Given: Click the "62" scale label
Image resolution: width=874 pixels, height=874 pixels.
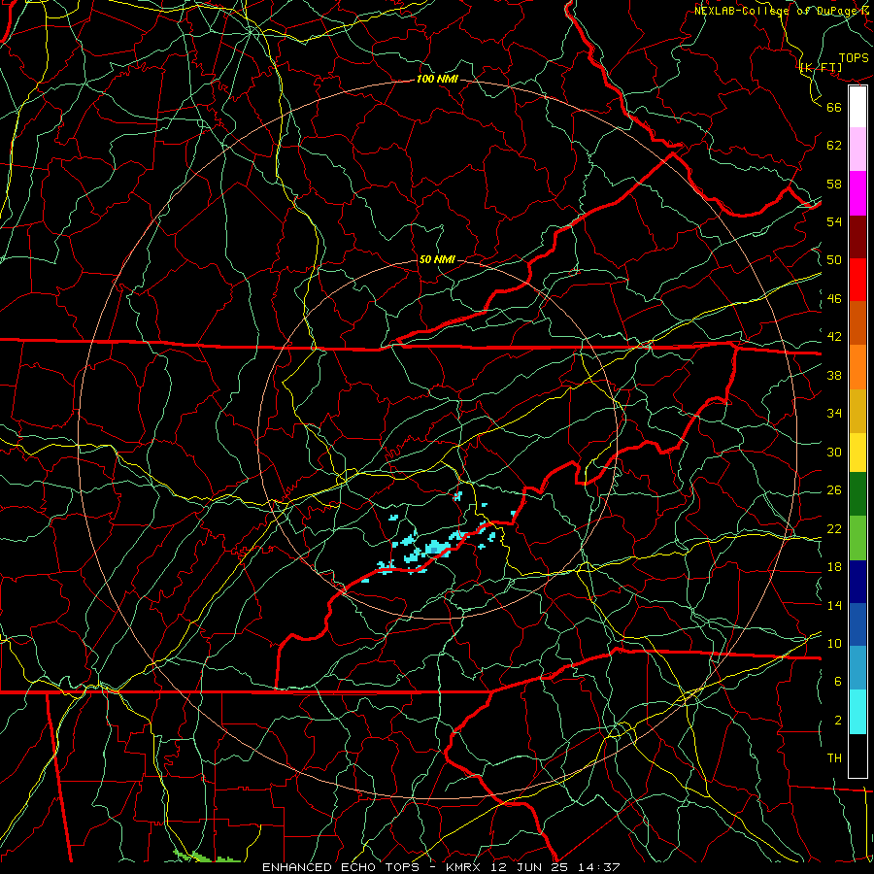Looking at the screenshot, I should pyautogui.click(x=834, y=146).
